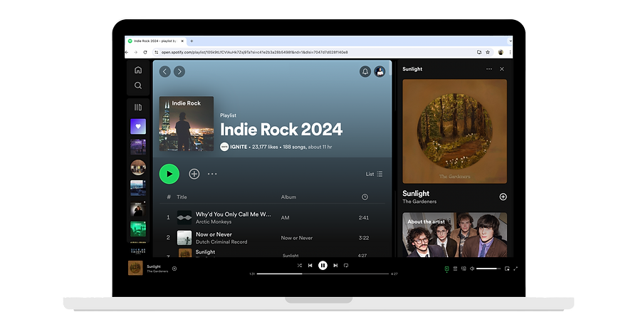This screenshot has width=643, height=322.
Task: Go back with the Spotify left chevron
Action: 165,71
